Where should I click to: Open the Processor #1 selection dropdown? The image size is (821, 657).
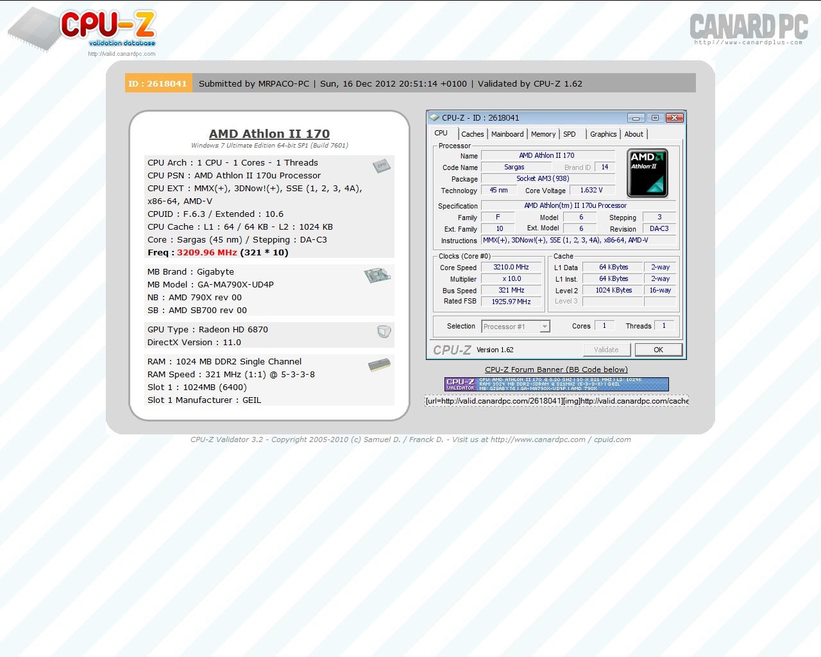[x=516, y=327]
